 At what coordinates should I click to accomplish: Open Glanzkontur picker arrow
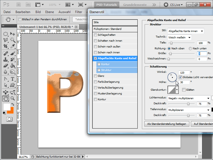pyautogui.click(x=177, y=90)
